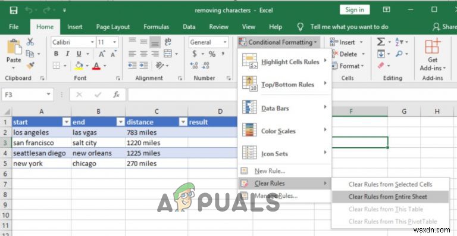Decrease decimal places
Viewport: 457px width, 236px height.
[205, 66]
